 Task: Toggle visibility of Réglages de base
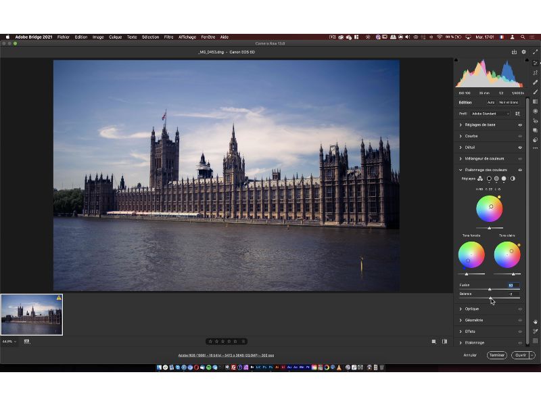tap(520, 125)
